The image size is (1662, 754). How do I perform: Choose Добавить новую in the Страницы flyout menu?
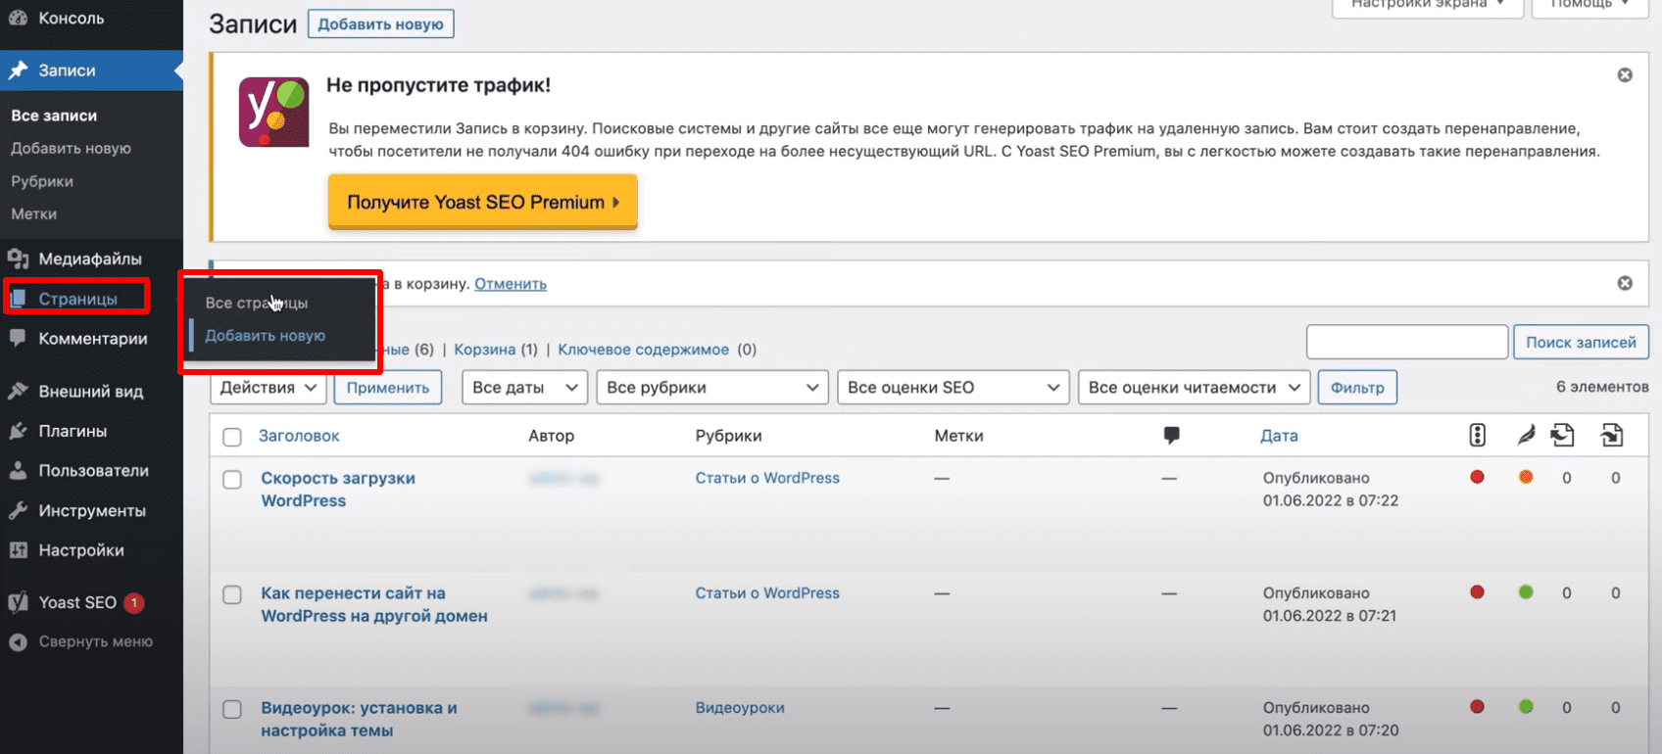pos(265,336)
